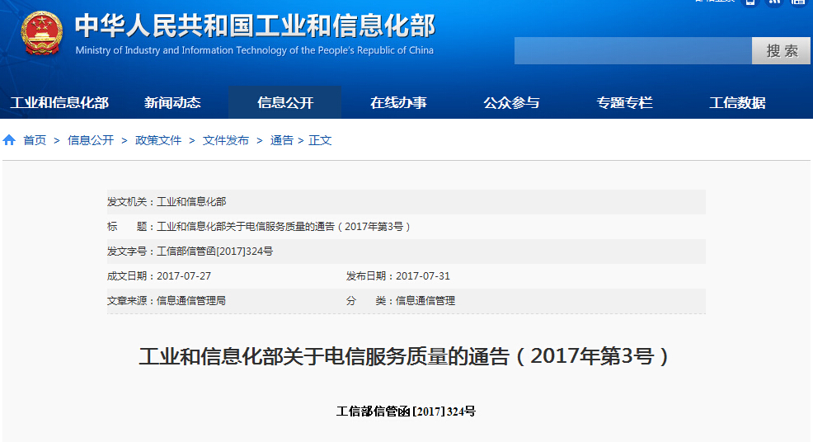
Task: Click the home icon in breadcrumb
Action: pos(9,140)
